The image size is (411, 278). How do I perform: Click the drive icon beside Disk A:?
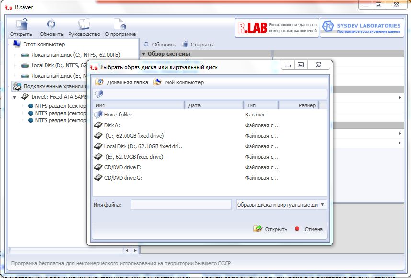coord(98,125)
